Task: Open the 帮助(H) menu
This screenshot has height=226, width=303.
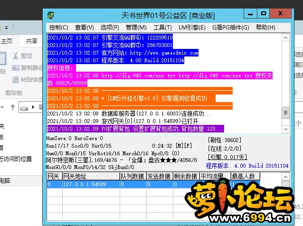Action: [265, 28]
